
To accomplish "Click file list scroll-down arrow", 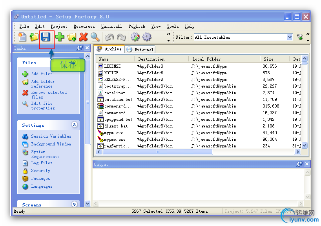I will tap(305, 145).
